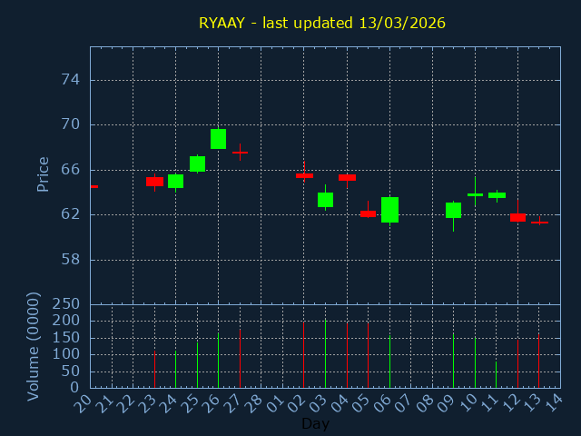This screenshot has height=436, width=581.
Task: Click the 58 price tick label
Action: (70, 260)
